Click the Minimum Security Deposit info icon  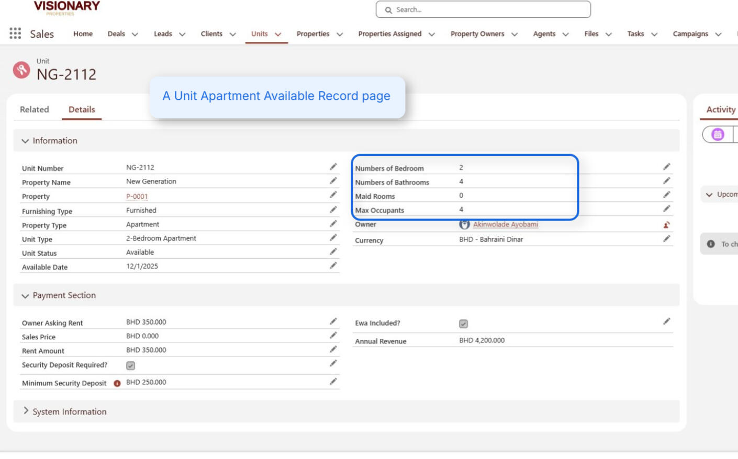(x=117, y=383)
